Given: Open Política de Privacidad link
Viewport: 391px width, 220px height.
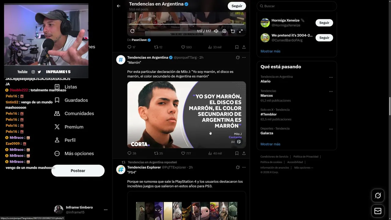Looking at the screenshot, I should 306,157.
